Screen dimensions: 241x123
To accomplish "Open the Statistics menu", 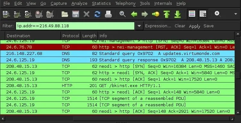I will 101,4.
